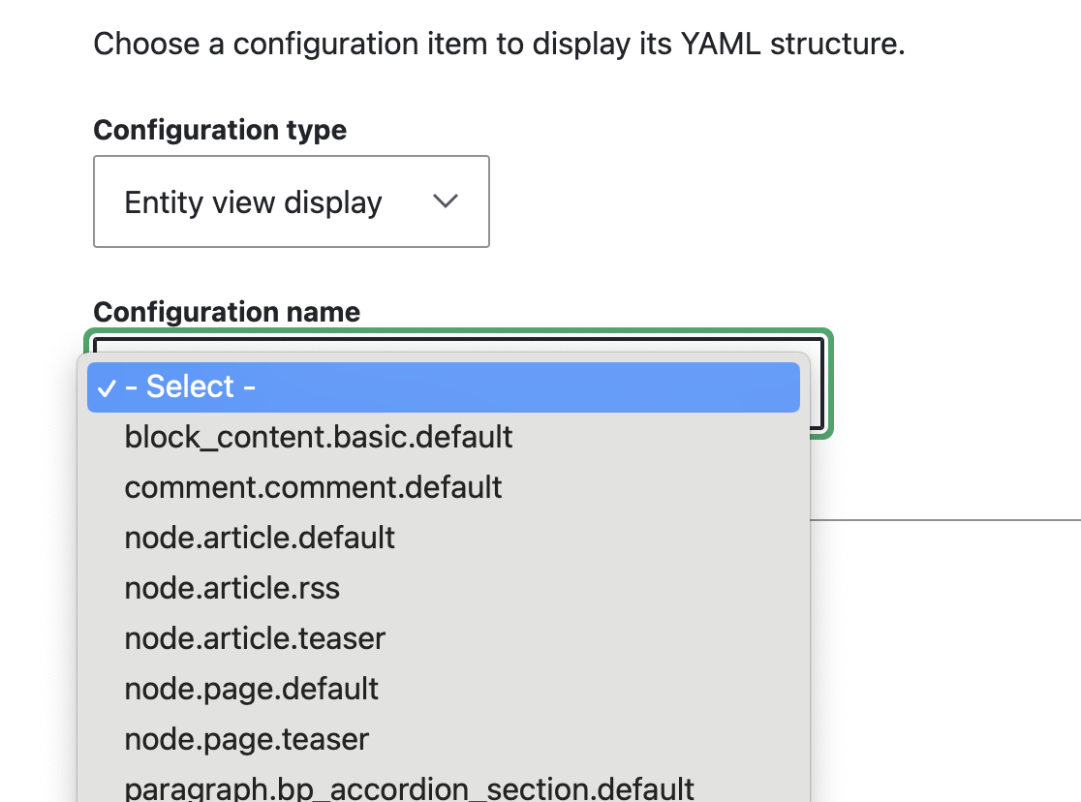Choose node.page.teaser option
The image size is (1081, 802).
tap(246, 740)
